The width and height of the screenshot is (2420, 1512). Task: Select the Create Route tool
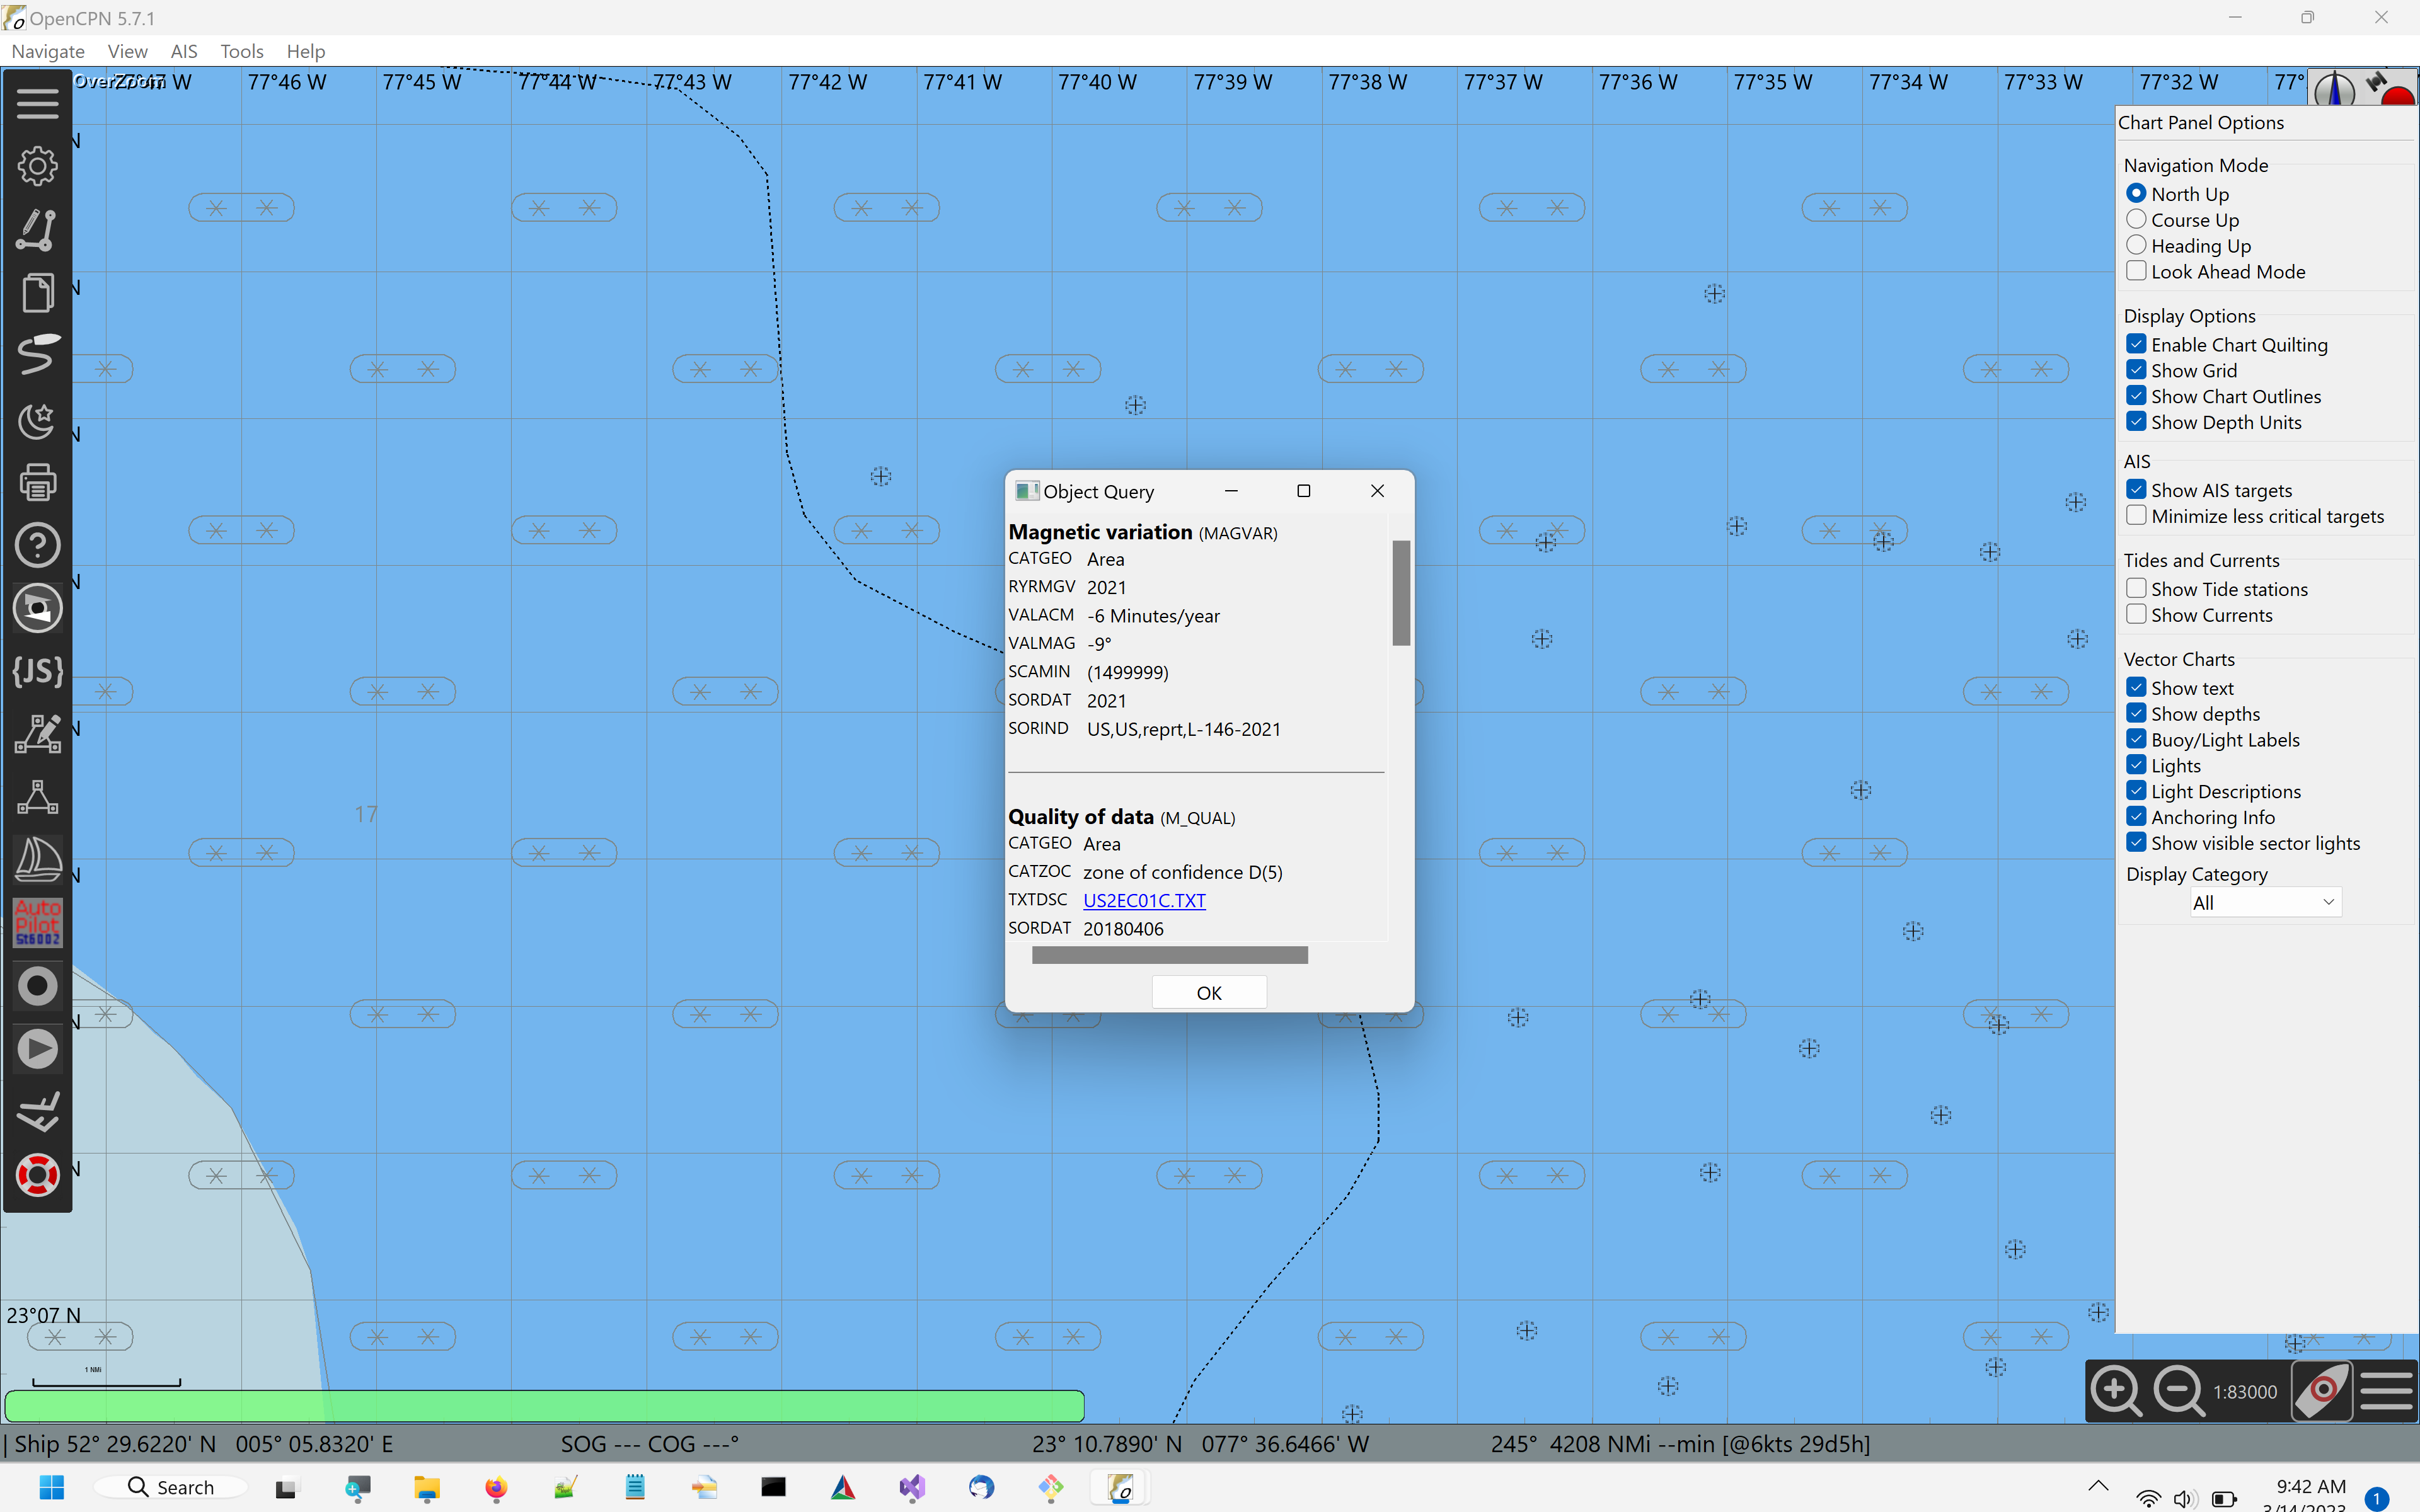pyautogui.click(x=37, y=230)
